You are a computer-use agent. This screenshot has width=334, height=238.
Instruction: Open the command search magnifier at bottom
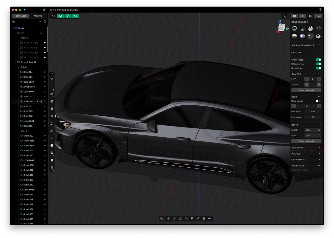(x=161, y=219)
